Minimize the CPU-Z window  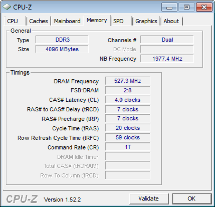click(169, 7)
